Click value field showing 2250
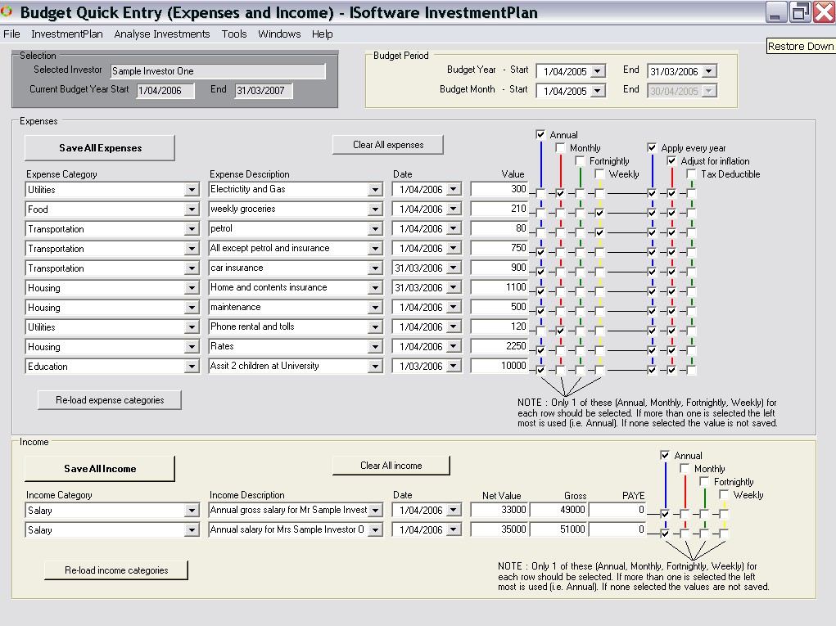Viewport: 836px width, 626px height. coord(499,346)
